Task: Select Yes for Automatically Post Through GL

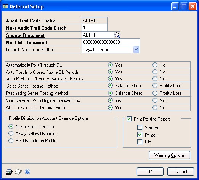Action: click(110, 65)
